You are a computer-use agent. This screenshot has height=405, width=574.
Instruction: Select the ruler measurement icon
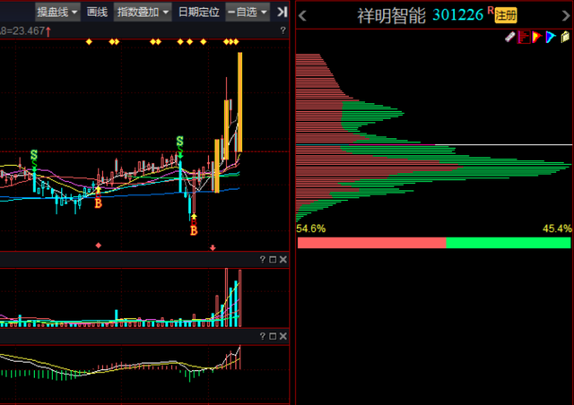pos(509,37)
